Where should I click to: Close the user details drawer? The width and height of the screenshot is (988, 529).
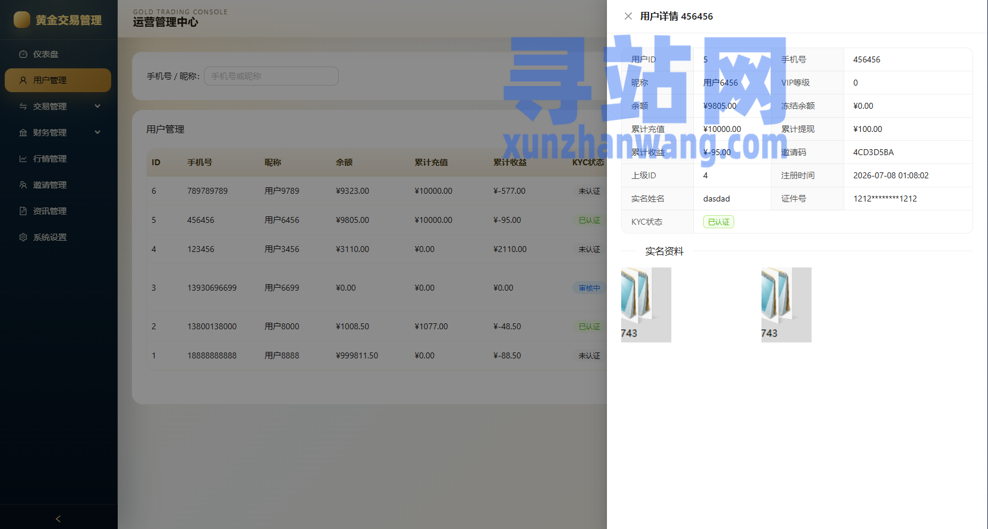(x=628, y=16)
